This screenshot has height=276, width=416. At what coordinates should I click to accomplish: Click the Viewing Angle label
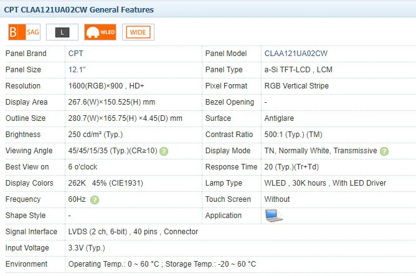point(29,151)
